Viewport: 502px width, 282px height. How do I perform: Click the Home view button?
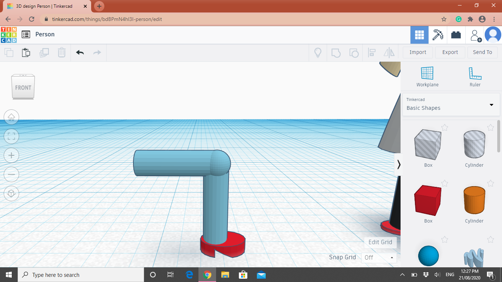(11, 117)
